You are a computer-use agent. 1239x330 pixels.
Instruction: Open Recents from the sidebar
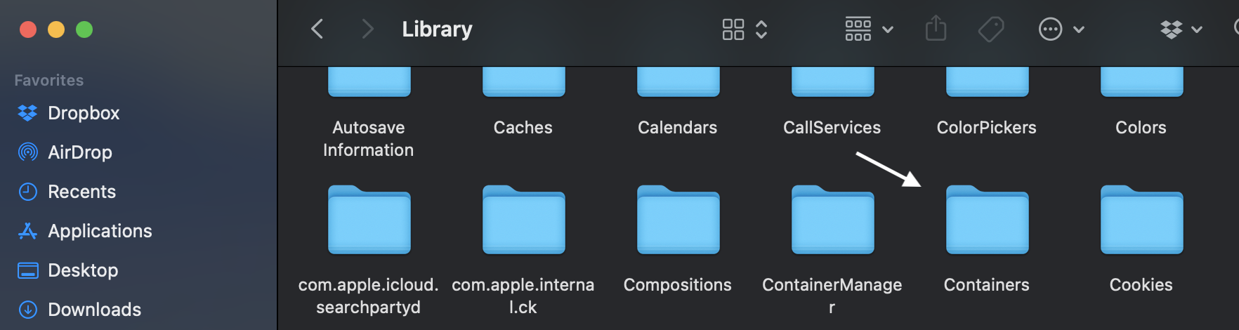pos(81,192)
